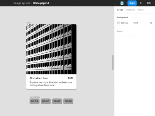This screenshot has width=155, height=116.
Task: Select the card / times frame label
Action: [35, 97]
